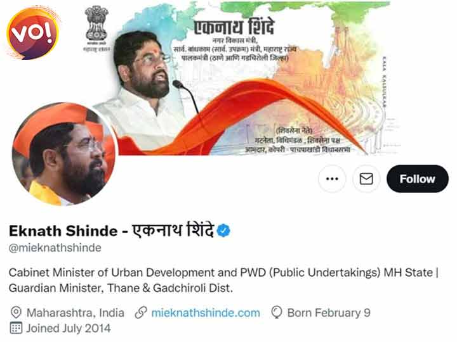This screenshot has width=457, height=342.
Task: Open the three-dot more options menu
Action: [x=332, y=179]
